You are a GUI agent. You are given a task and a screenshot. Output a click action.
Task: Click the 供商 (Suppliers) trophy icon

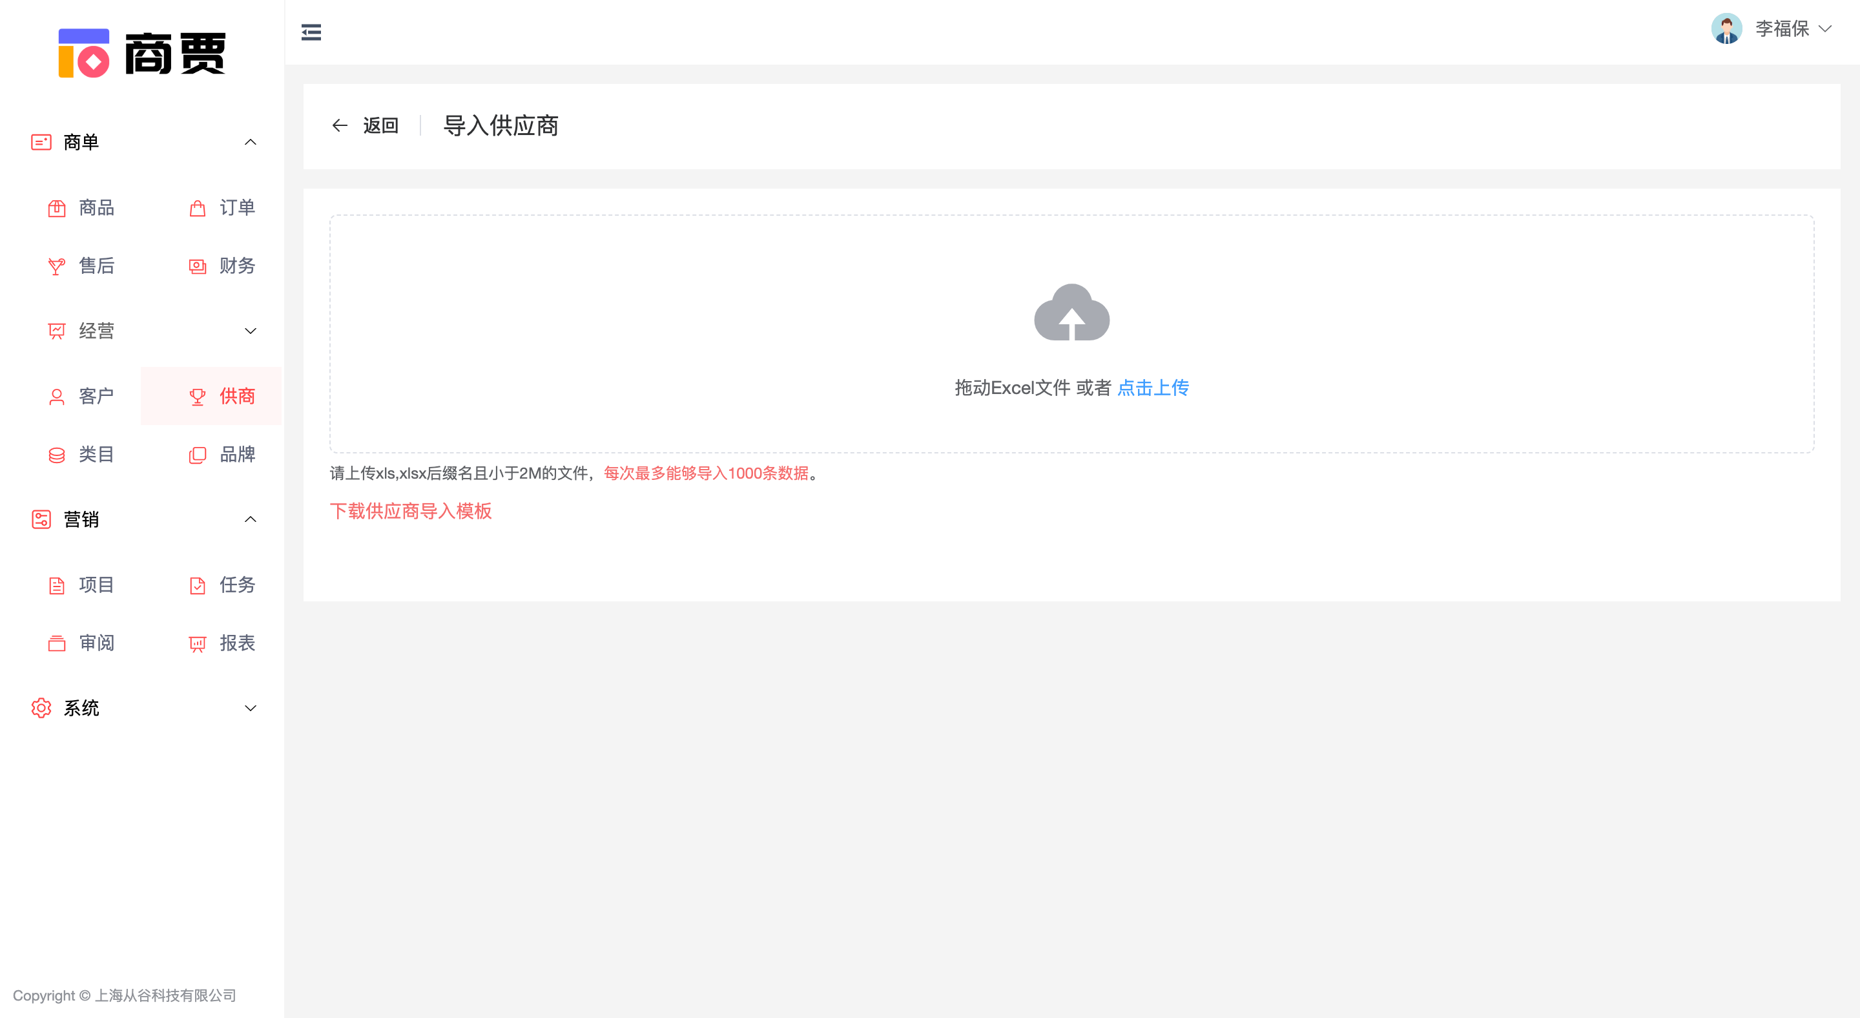click(x=197, y=396)
